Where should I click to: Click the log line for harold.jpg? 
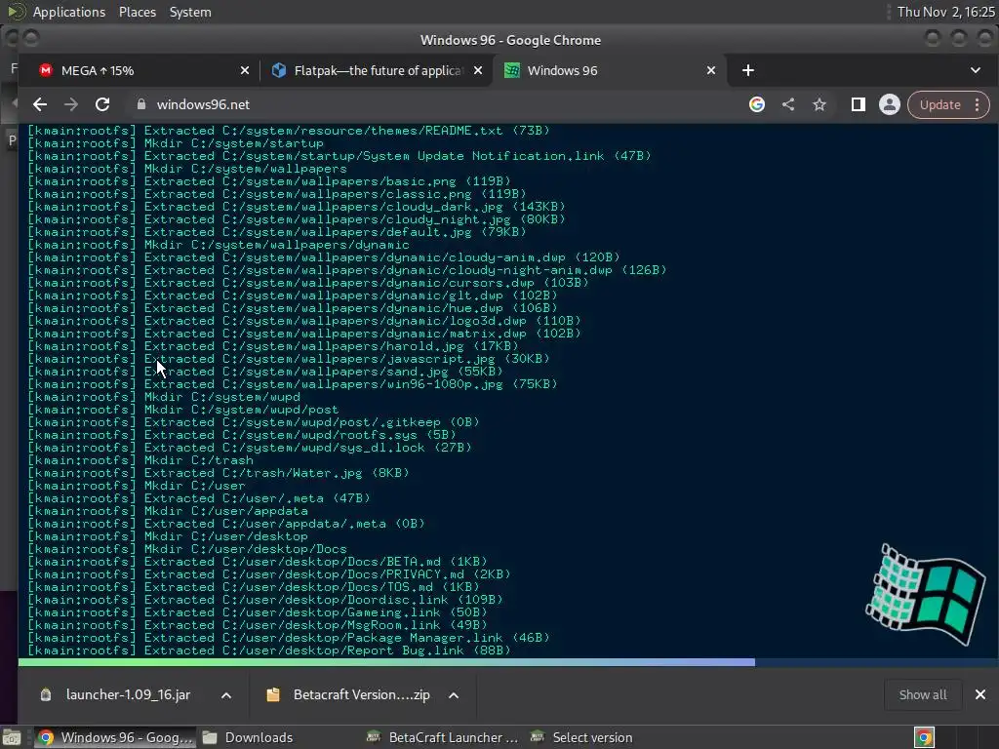[x=273, y=346]
